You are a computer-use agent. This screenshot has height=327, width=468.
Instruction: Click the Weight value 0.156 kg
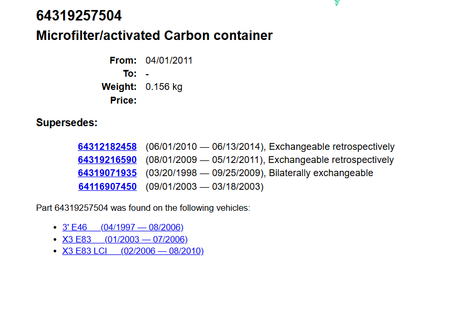(x=164, y=87)
